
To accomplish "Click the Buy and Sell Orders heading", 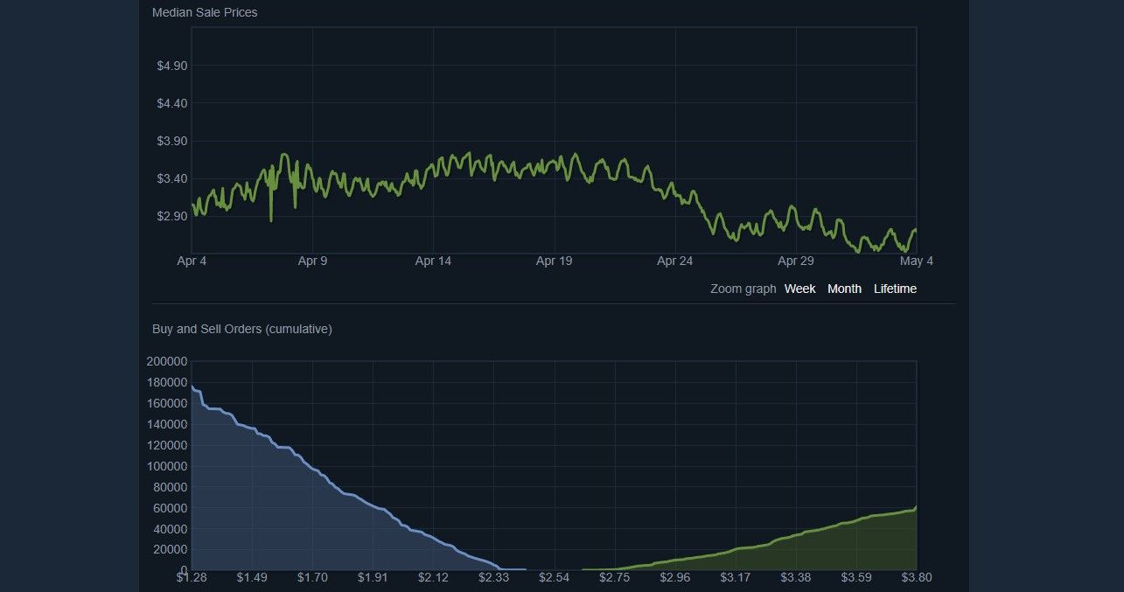I will [241, 329].
